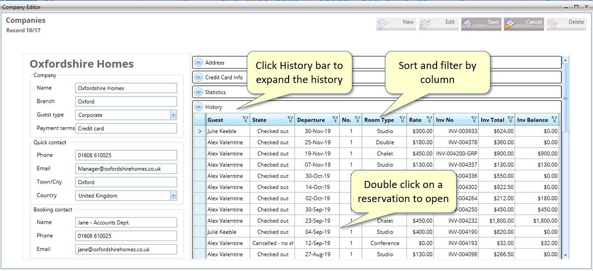Delete the company record

(566, 24)
